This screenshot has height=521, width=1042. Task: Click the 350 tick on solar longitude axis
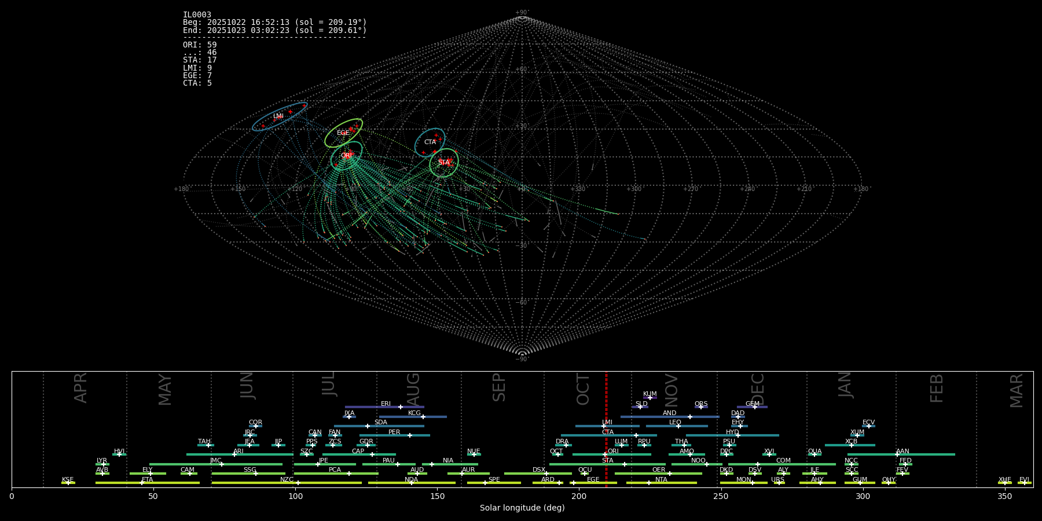click(x=1004, y=496)
